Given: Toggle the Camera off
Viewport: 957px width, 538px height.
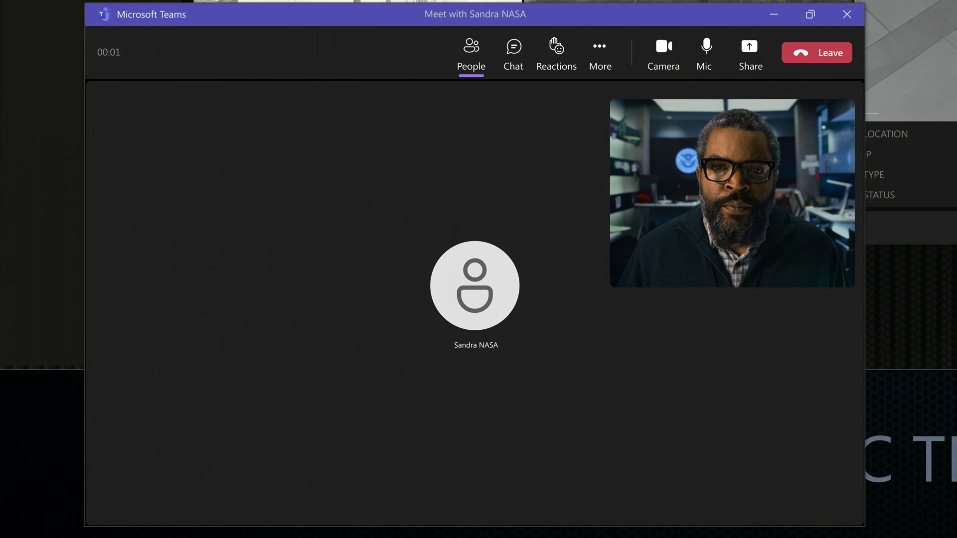Looking at the screenshot, I should (663, 54).
